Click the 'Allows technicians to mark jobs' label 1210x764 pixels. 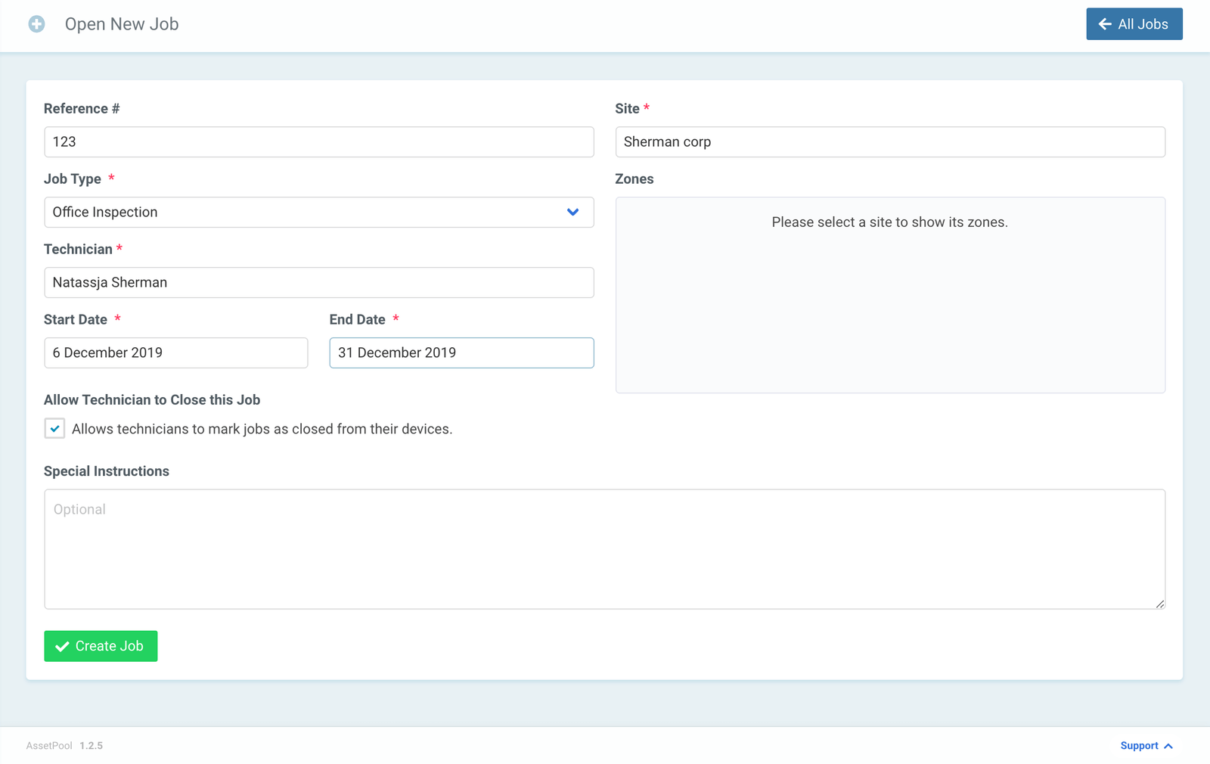(x=262, y=429)
